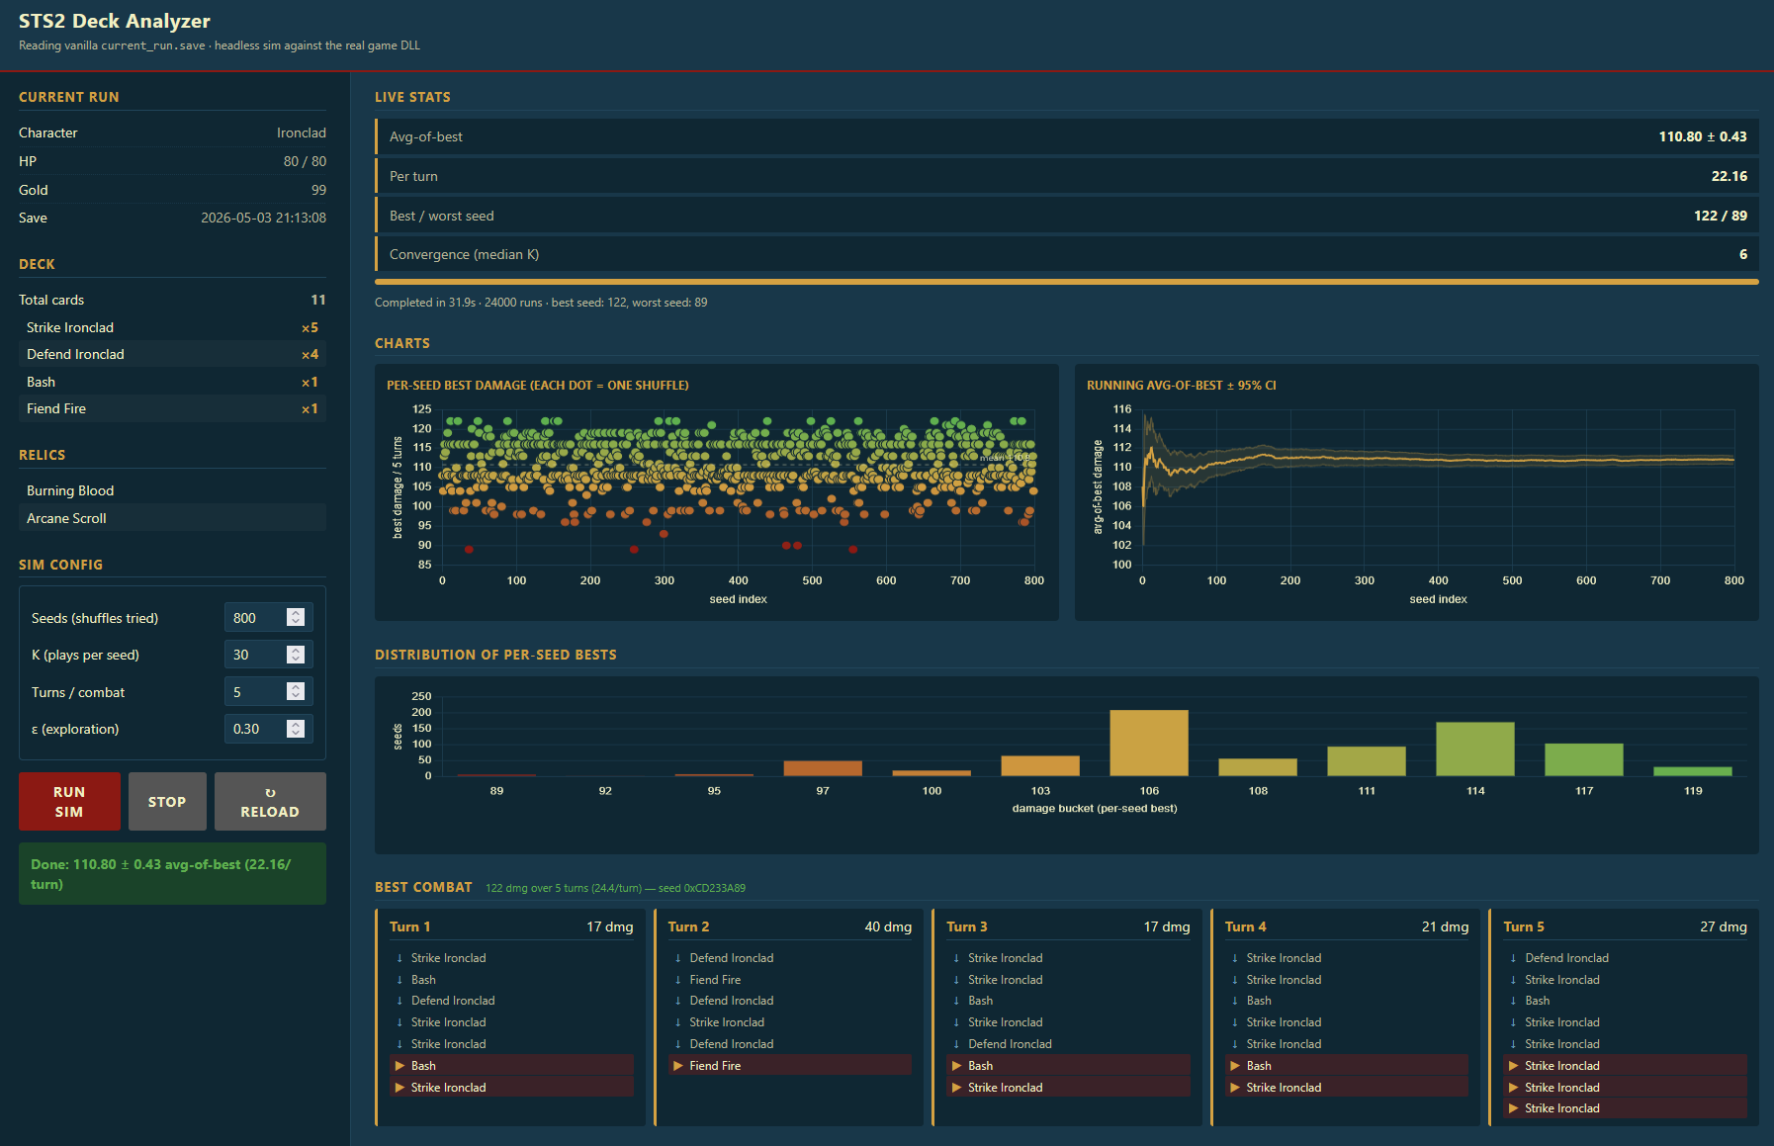Click the orange completion progress bar
This screenshot has height=1146, width=1774.
pyautogui.click(x=1067, y=282)
